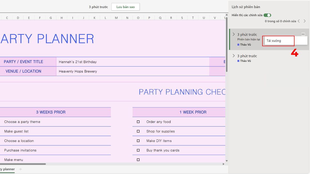Select the Hannah's 21st Birthday cell
The height and width of the screenshot is (174, 310).
(x=133, y=62)
